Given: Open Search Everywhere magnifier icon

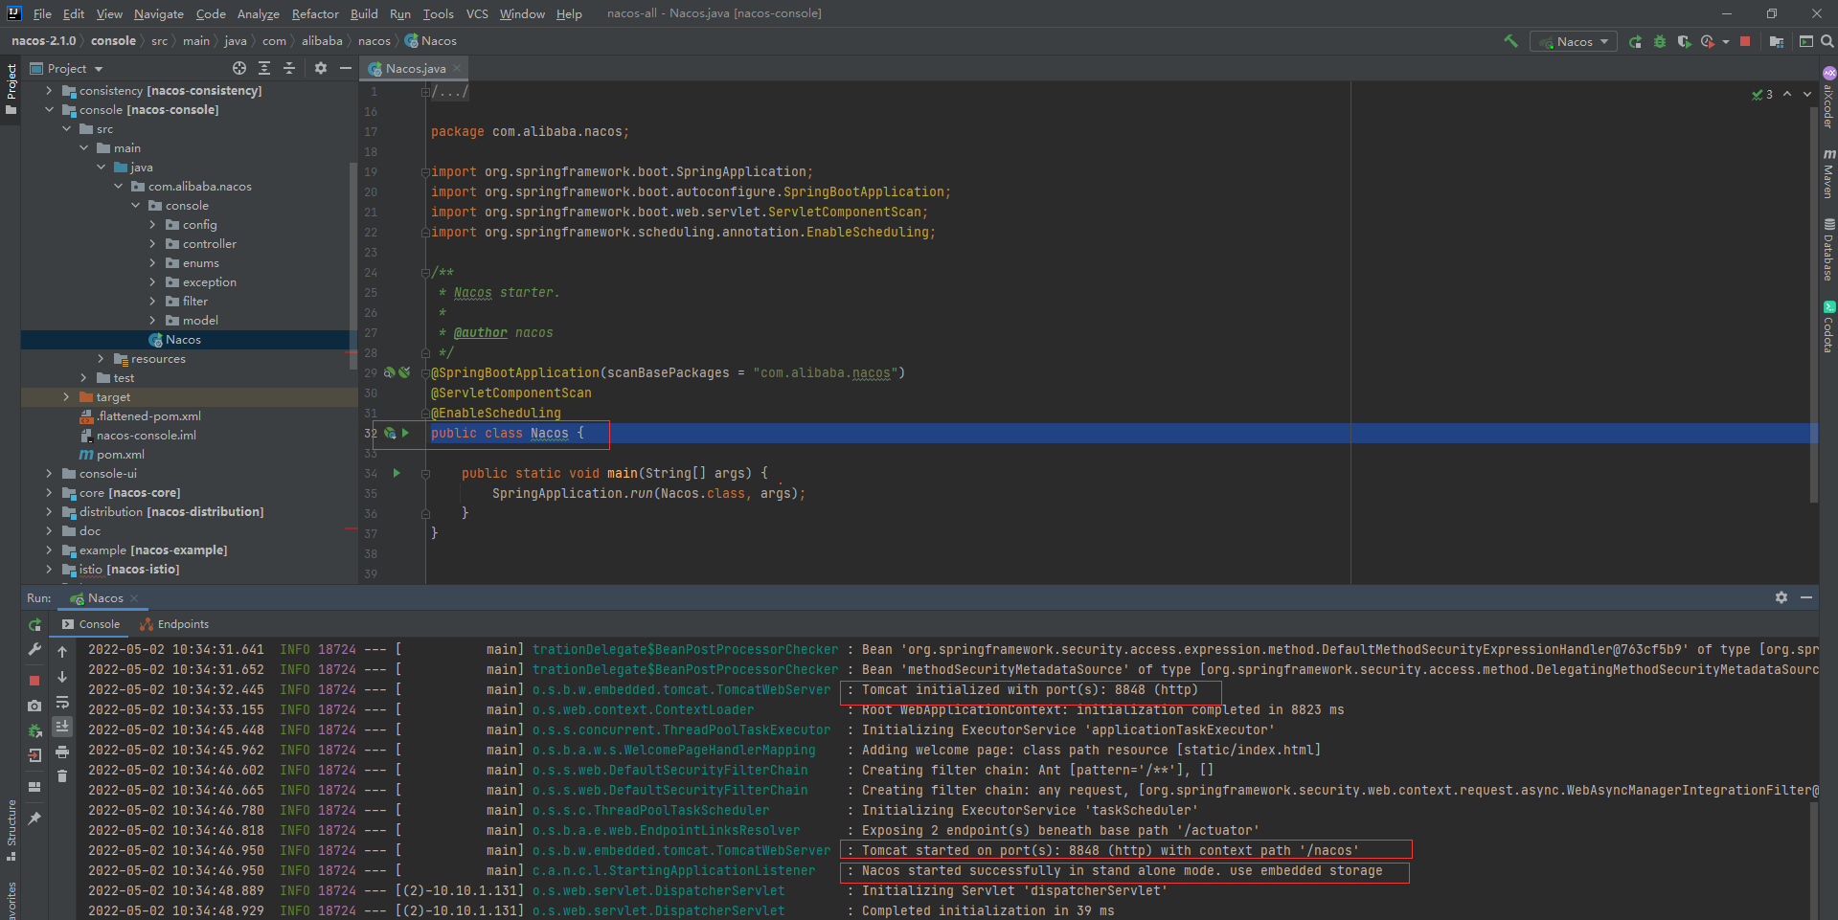Looking at the screenshot, I should 1827,41.
